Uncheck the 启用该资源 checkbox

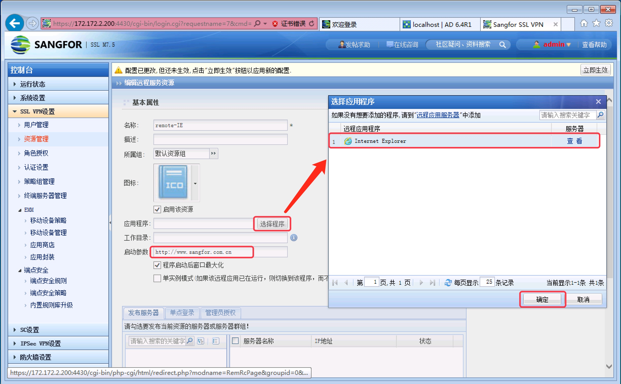[x=157, y=209]
